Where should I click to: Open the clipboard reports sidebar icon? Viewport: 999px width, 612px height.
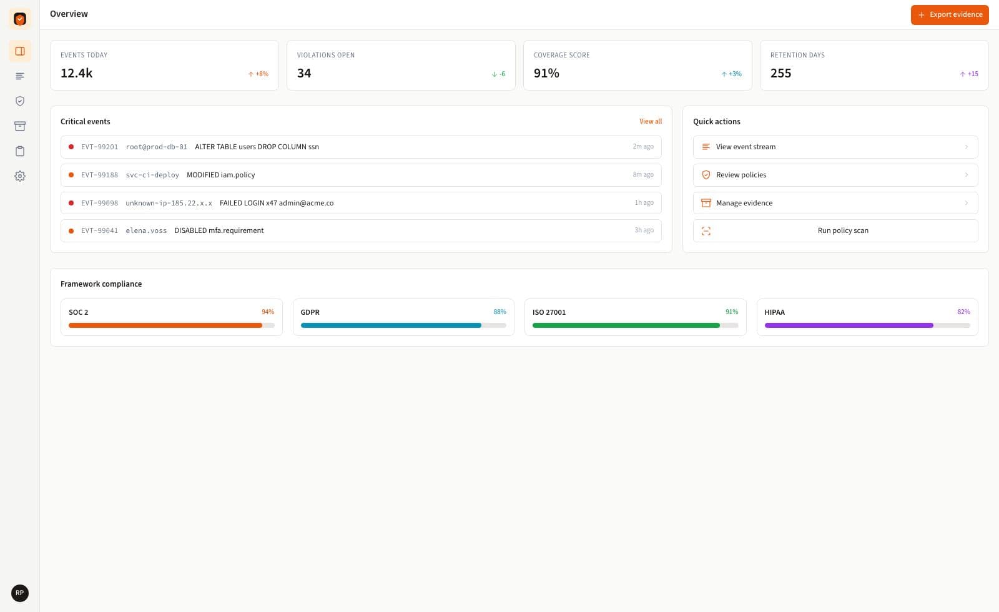click(20, 151)
